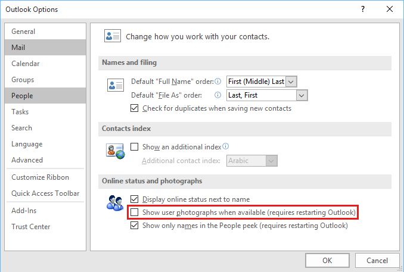The height and width of the screenshot is (272, 404).
Task: Click the Default "File As" order label
Action: [x=166, y=95]
